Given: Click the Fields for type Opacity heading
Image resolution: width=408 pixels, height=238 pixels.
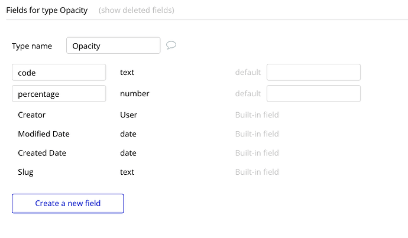Looking at the screenshot, I should tap(47, 10).
